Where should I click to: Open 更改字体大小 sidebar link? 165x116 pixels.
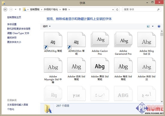coord(14,42)
